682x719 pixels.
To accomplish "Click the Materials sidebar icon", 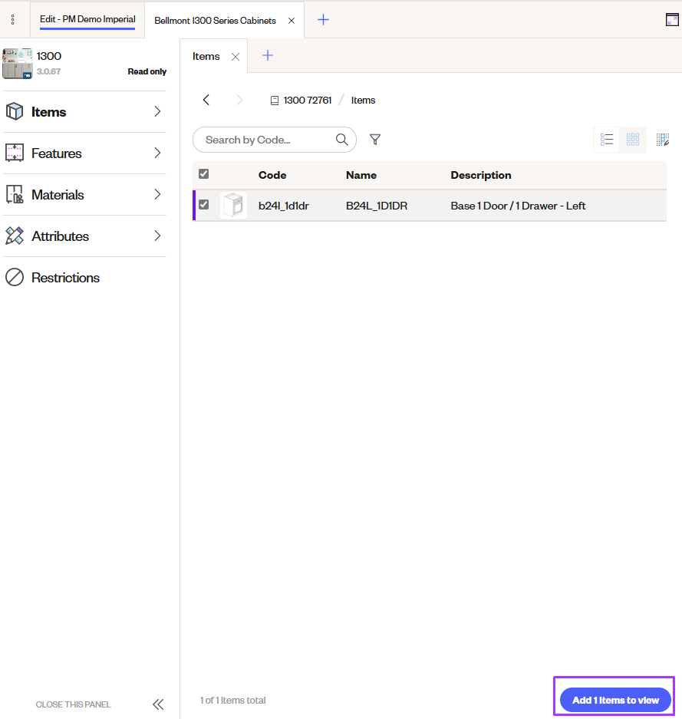I will pyautogui.click(x=15, y=194).
